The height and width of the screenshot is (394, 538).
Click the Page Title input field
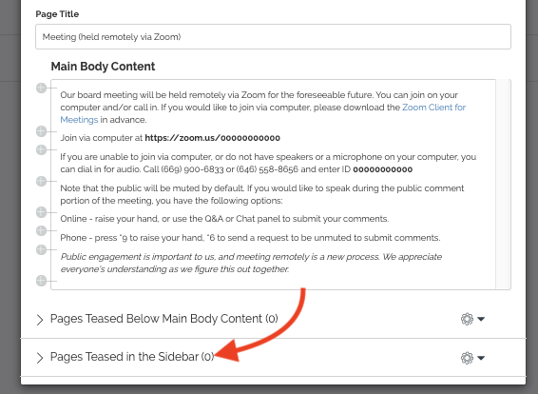pyautogui.click(x=273, y=36)
